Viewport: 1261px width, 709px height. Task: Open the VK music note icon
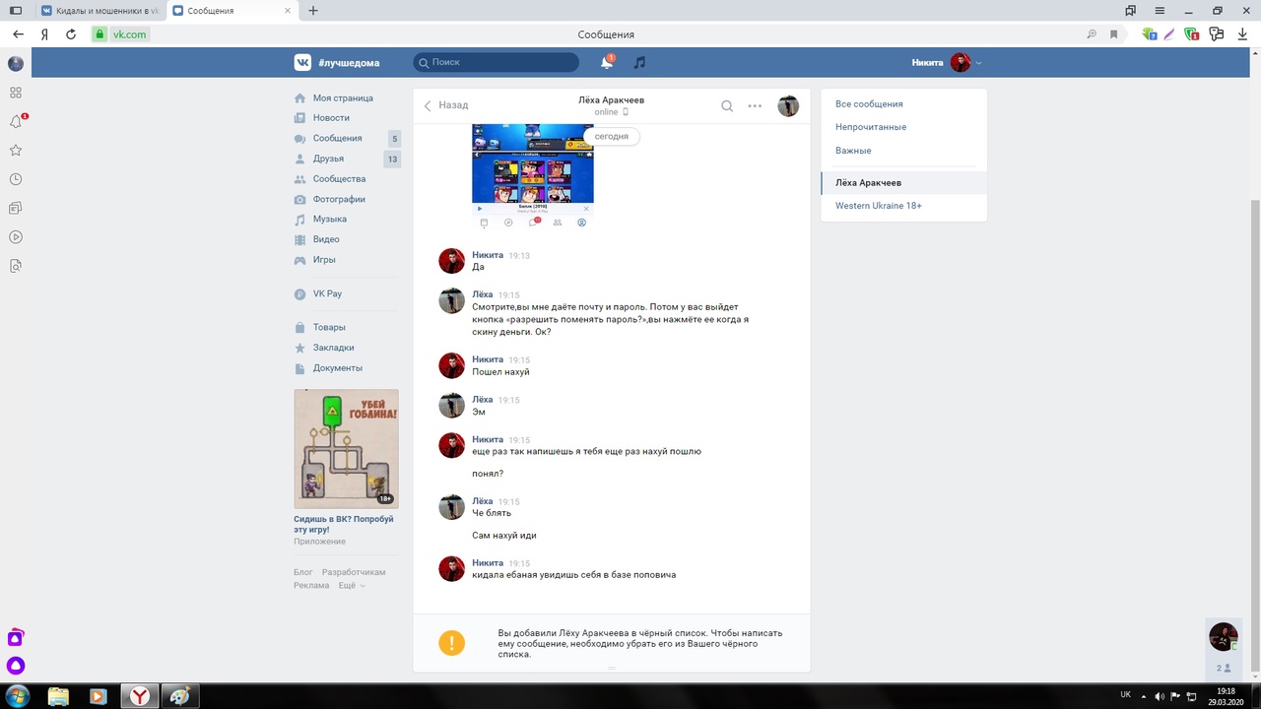tap(639, 62)
